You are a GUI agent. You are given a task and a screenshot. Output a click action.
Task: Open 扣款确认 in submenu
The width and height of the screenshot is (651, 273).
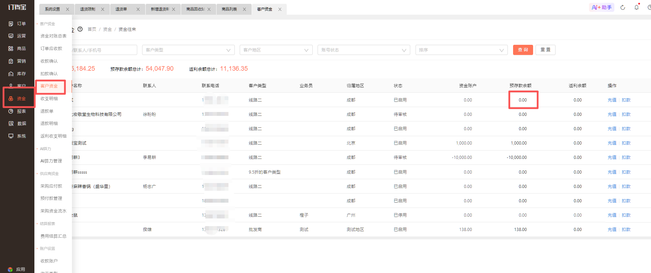(49, 74)
